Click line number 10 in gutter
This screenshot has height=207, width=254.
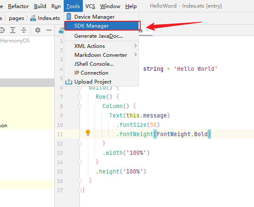60,125
